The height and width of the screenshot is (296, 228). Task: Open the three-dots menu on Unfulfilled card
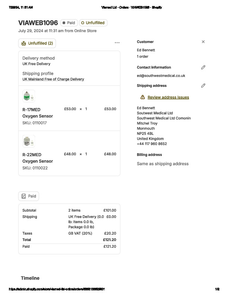tap(117, 43)
